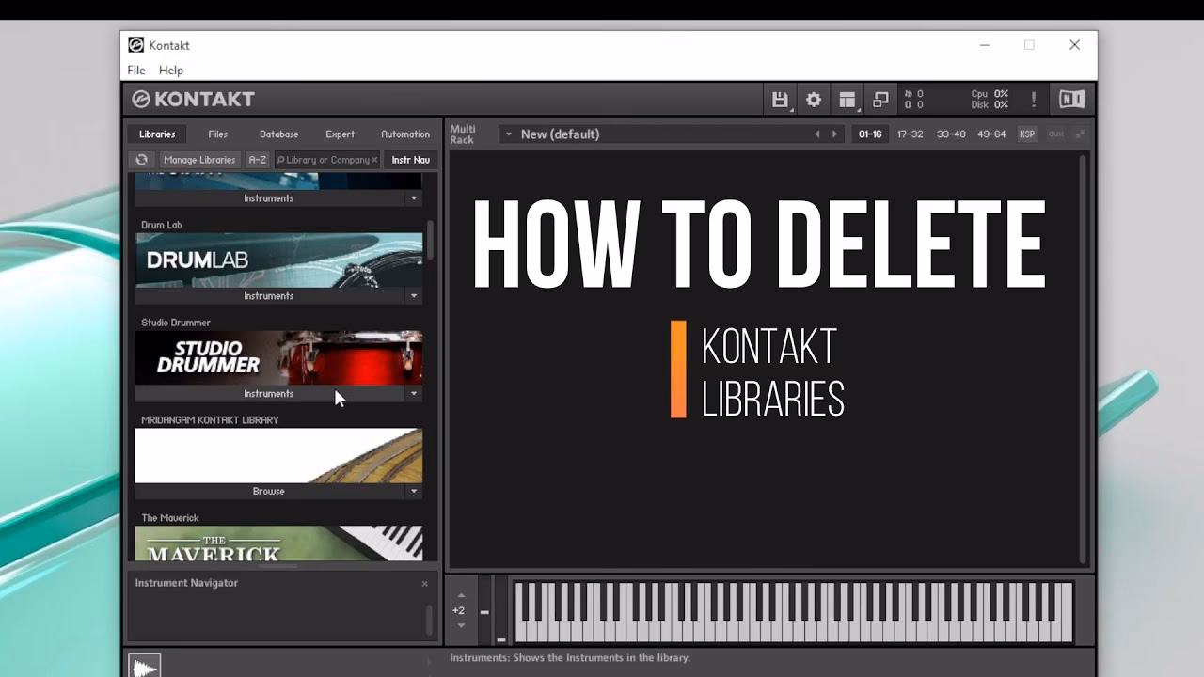This screenshot has width=1204, height=677.
Task: Toggle the KSP multi script editor
Action: [1027, 134]
